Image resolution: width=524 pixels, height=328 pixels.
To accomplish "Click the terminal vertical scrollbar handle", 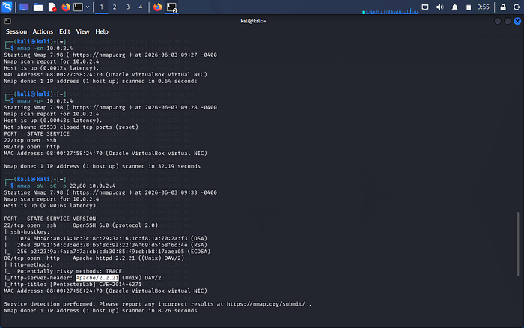I will pyautogui.click(x=518, y=243).
